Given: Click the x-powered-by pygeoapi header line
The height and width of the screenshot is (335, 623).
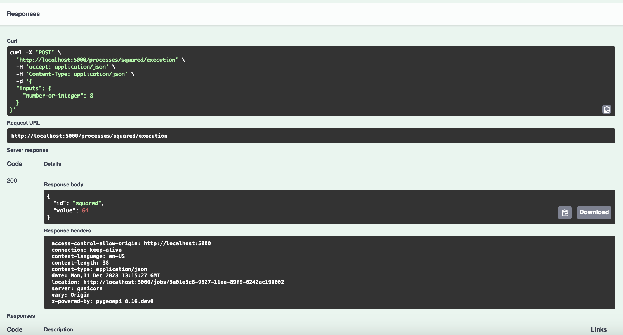Looking at the screenshot, I should [x=102, y=301].
